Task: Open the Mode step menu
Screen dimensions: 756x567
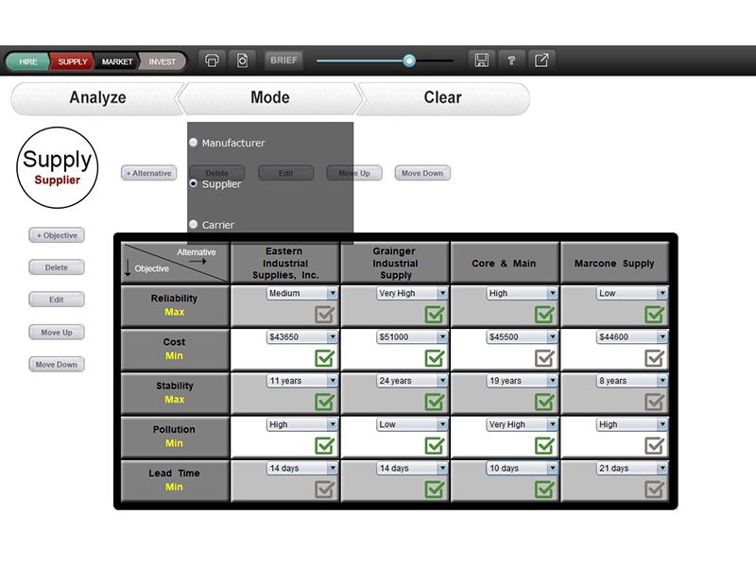Action: tap(270, 98)
